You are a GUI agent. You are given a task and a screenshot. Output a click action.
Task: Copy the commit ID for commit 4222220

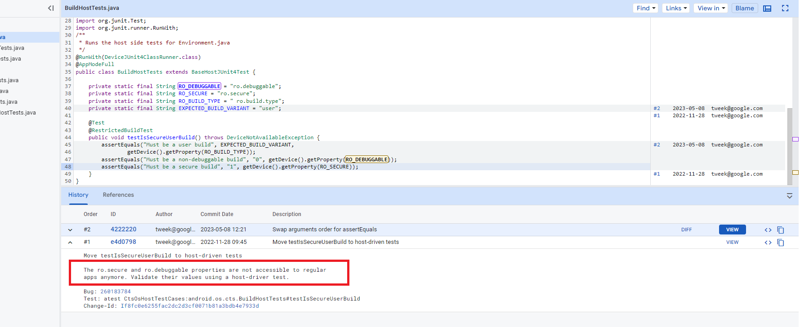[x=781, y=230]
